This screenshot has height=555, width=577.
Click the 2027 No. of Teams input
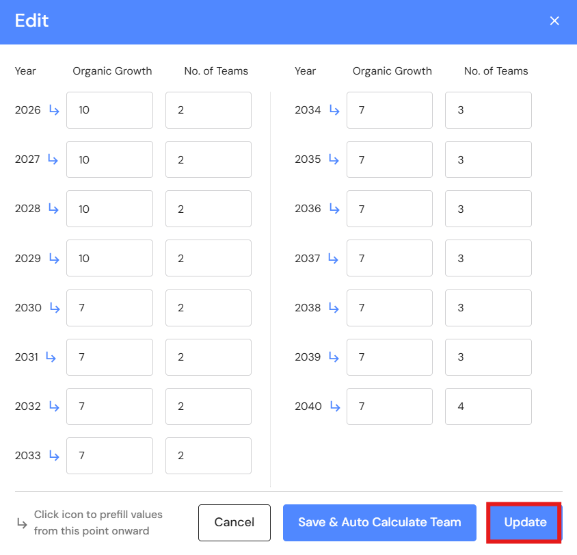tap(209, 159)
